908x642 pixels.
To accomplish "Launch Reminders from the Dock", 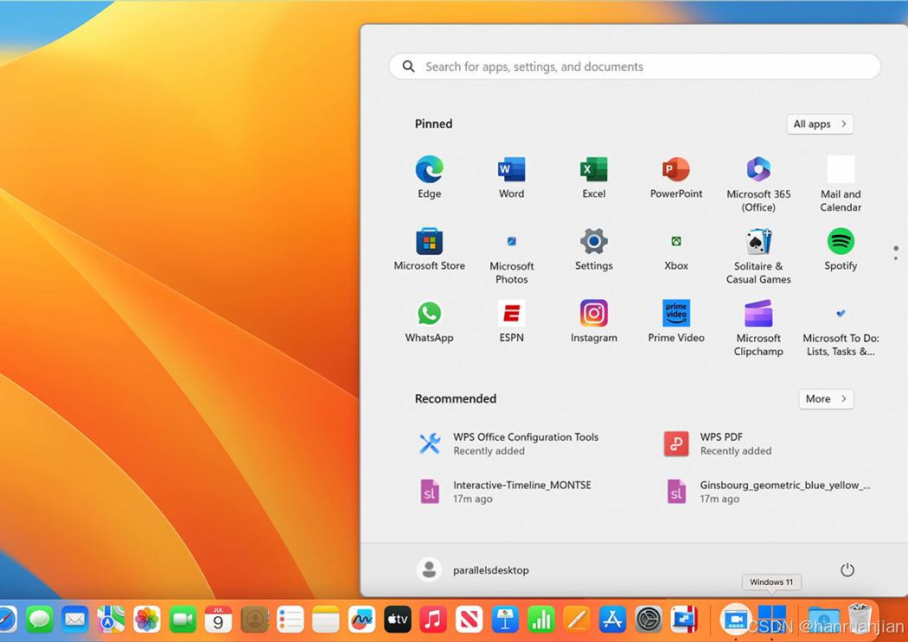I will pyautogui.click(x=290, y=620).
